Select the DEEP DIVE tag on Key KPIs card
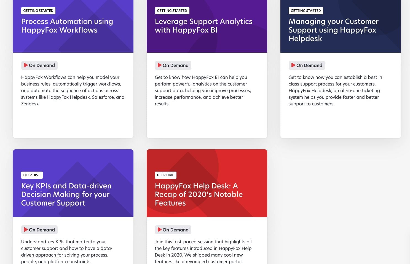 (32, 175)
